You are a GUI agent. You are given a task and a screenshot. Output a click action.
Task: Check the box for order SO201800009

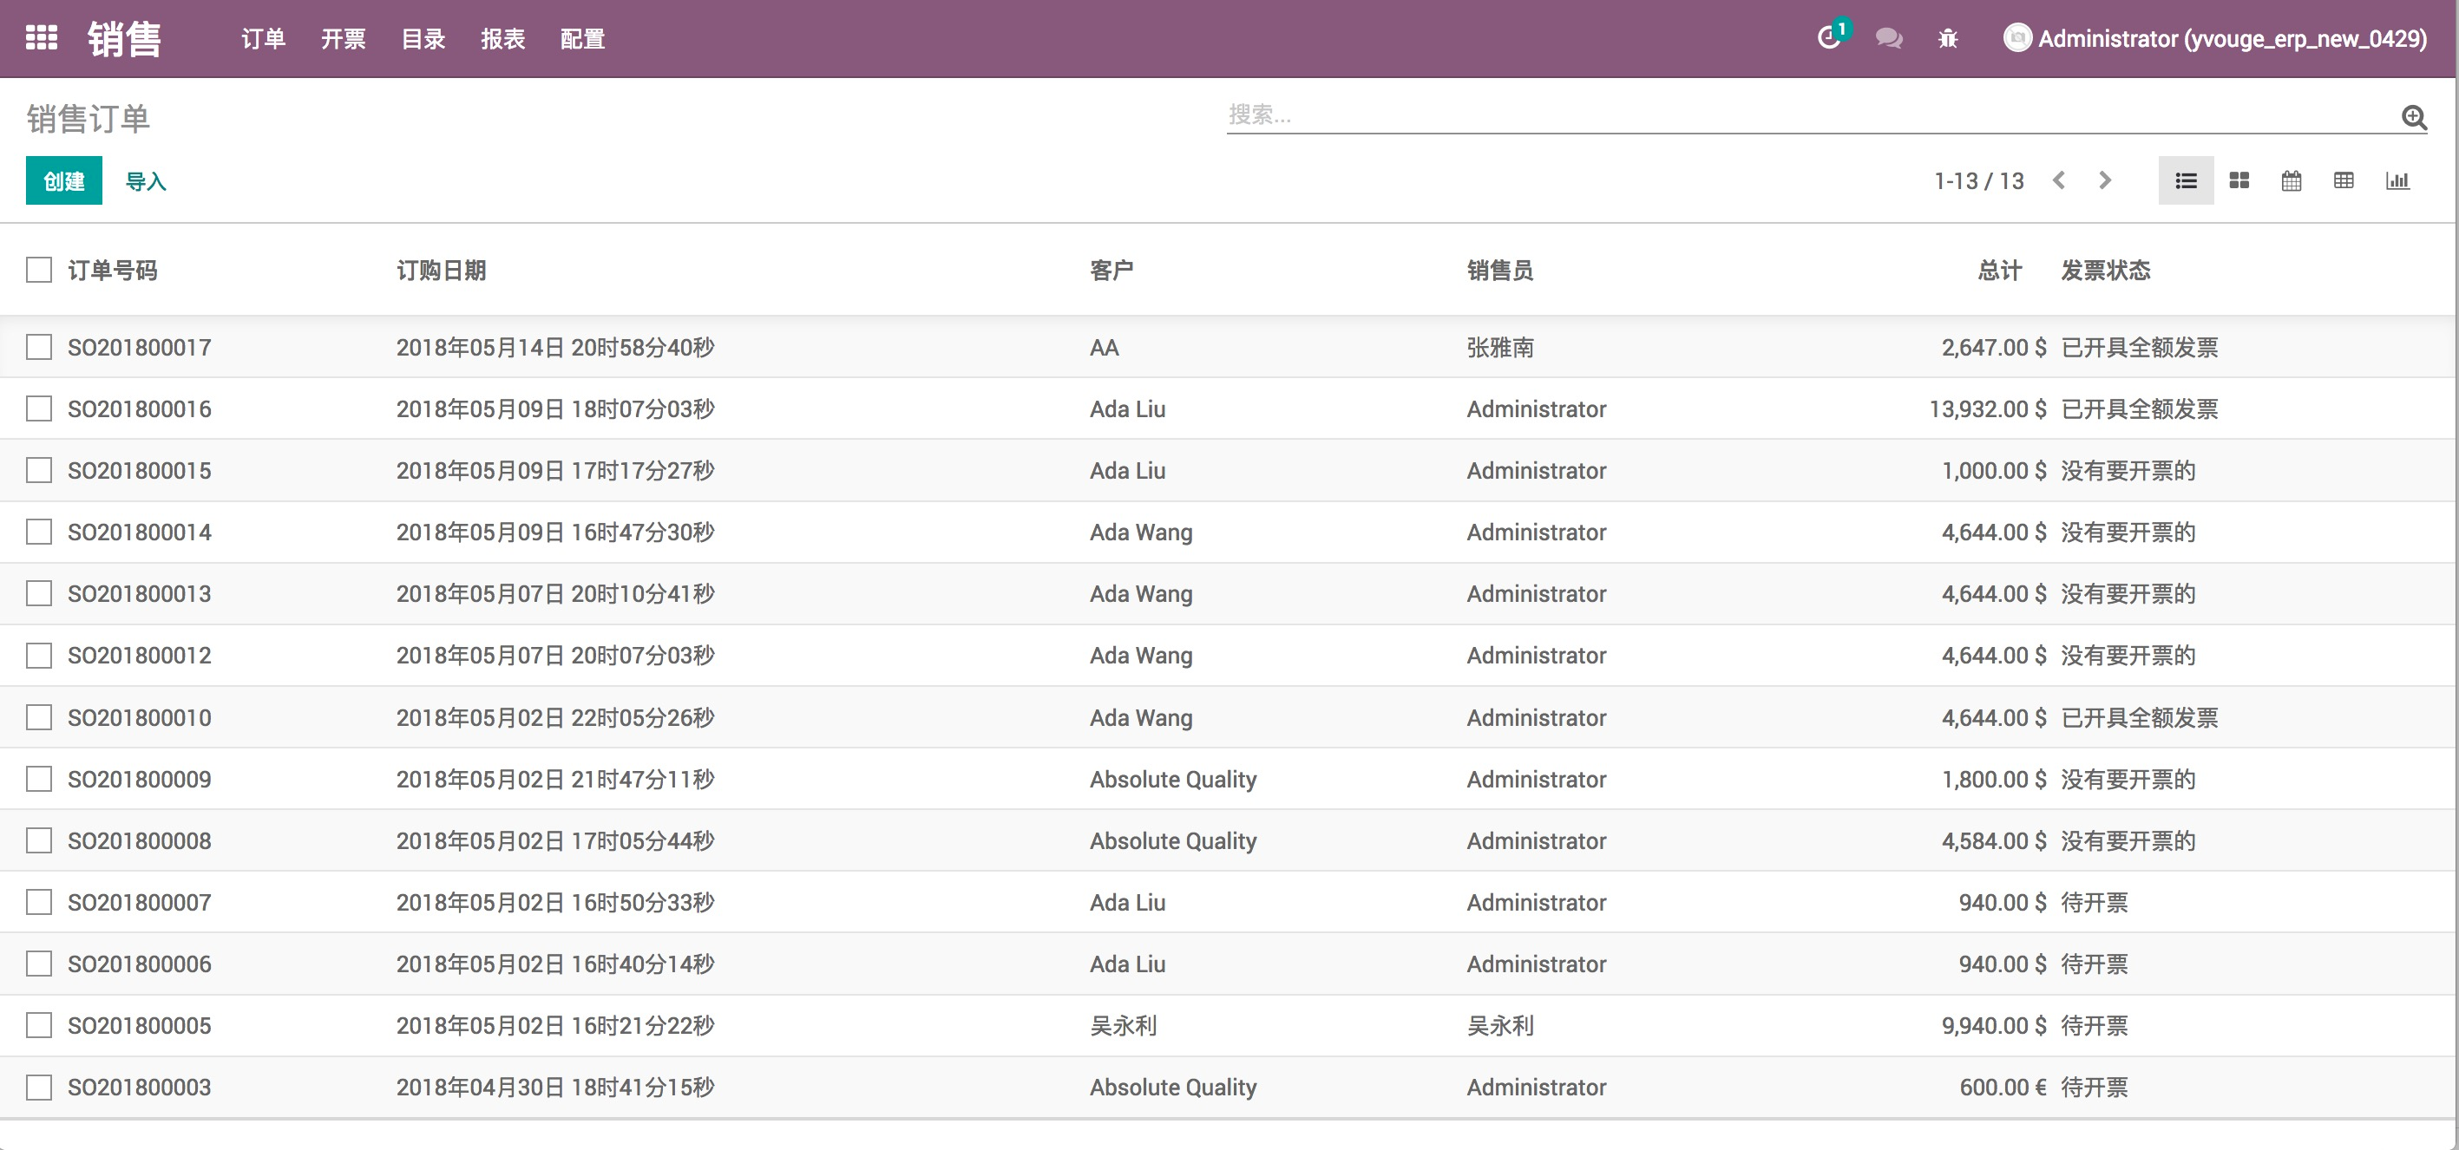point(39,779)
